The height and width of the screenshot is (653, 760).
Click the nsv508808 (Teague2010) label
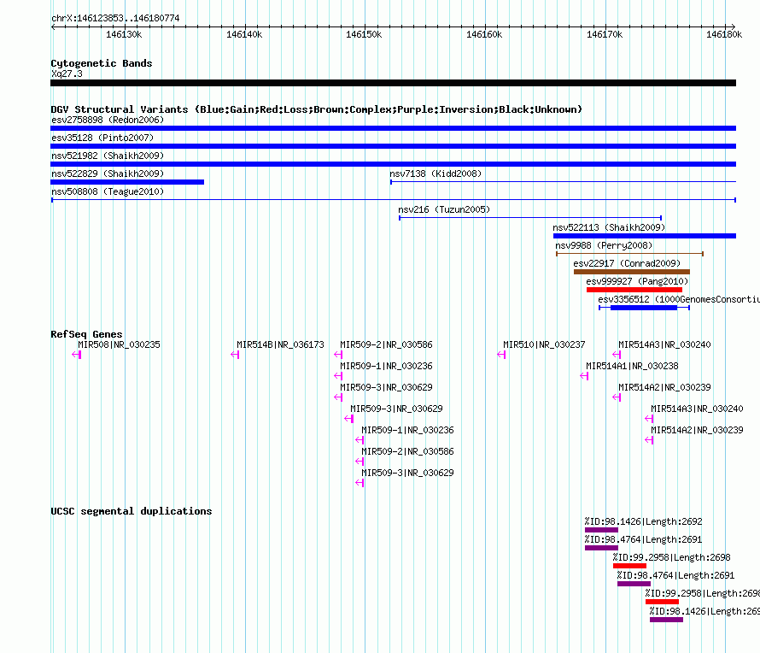coord(108,191)
